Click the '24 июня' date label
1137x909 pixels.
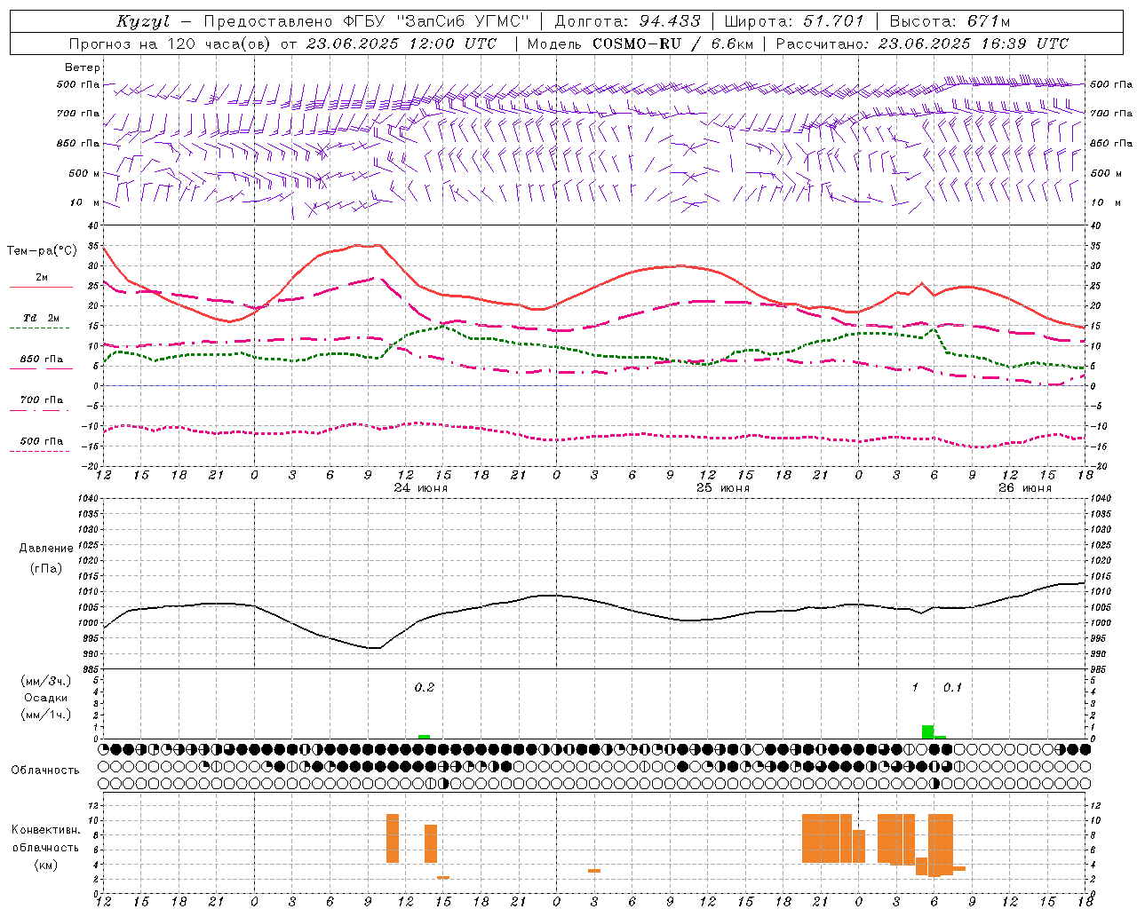point(421,488)
